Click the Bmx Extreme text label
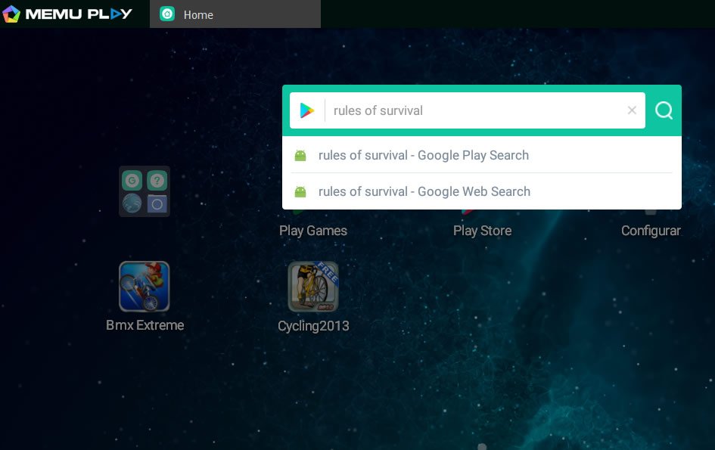 [145, 325]
